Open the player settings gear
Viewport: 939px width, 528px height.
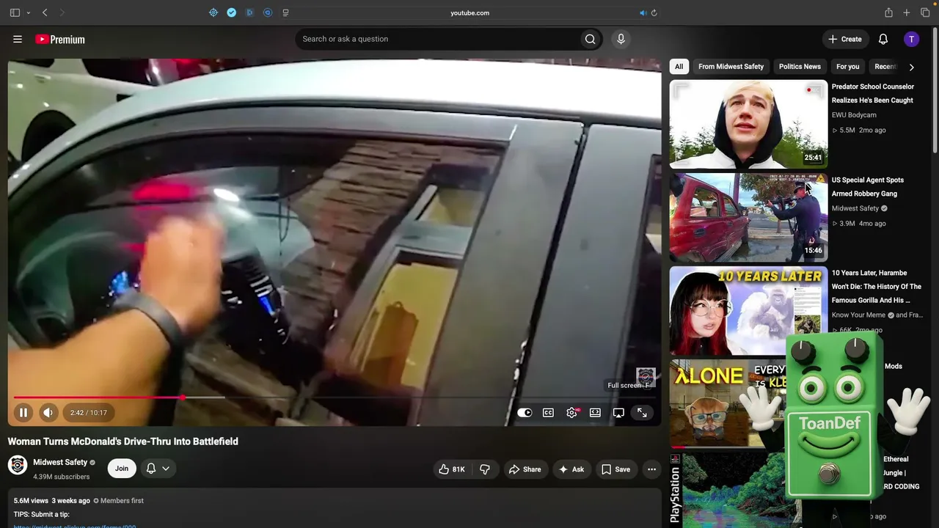coord(571,413)
